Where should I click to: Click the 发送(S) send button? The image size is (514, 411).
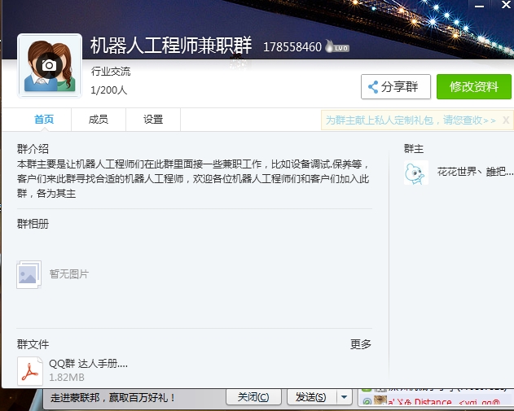tap(310, 397)
